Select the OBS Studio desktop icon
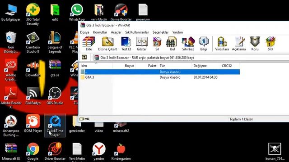289x162 pixels. [55, 96]
